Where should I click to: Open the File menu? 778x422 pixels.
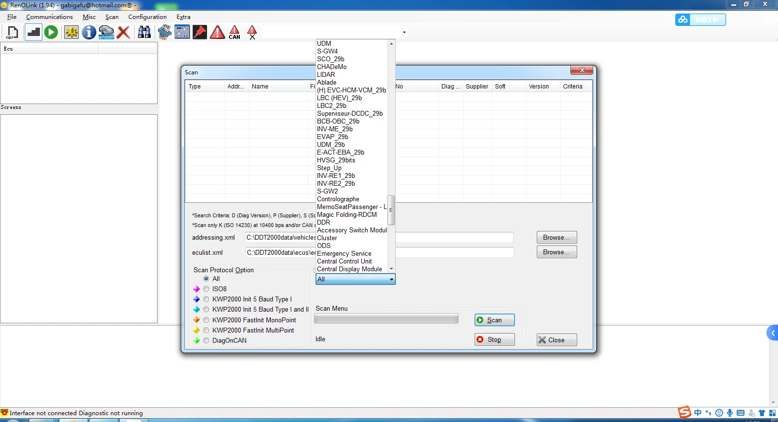coord(12,17)
